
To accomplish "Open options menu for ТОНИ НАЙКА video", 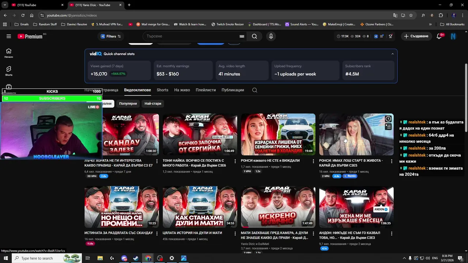I will point(235,161).
